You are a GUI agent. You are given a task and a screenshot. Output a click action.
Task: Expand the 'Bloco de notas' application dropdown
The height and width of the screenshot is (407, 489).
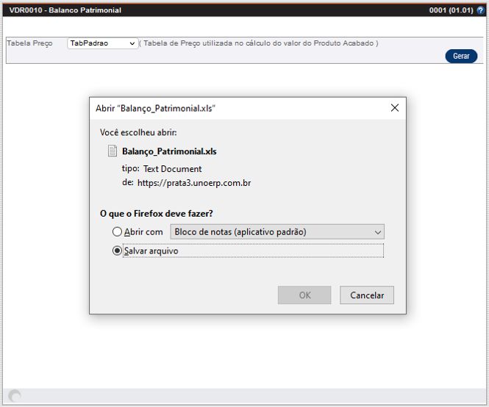276,232
